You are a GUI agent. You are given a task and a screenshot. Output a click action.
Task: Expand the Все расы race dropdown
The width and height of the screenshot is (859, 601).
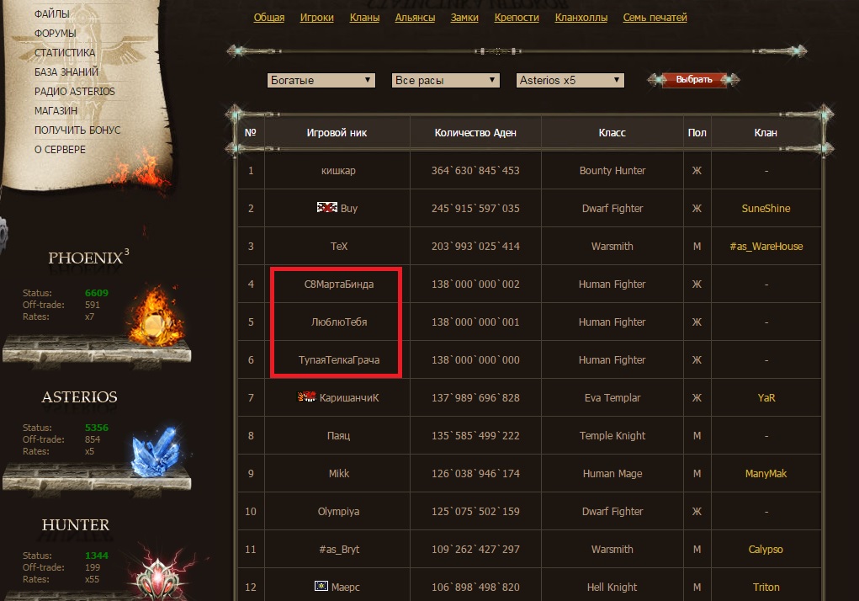[x=445, y=80]
